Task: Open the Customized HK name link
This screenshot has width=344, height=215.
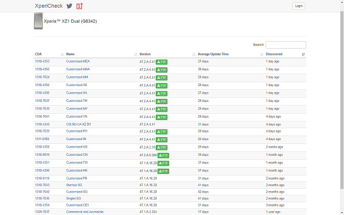Action: [x=77, y=171]
